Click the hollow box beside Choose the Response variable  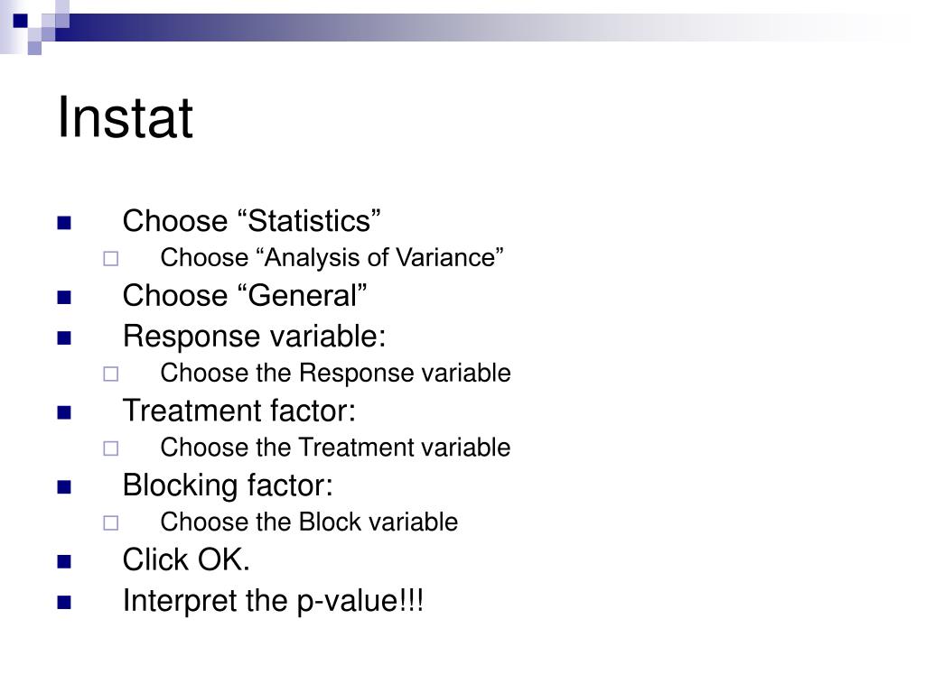pyautogui.click(x=111, y=374)
